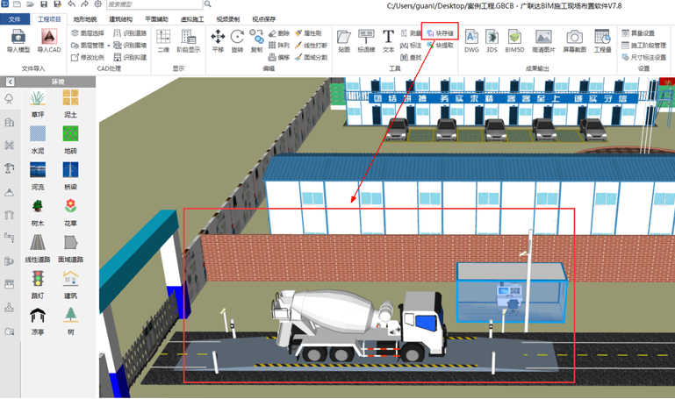675x399 pixels.
Task: Collapse the 环境 panel with back arrow
Action: 10,82
